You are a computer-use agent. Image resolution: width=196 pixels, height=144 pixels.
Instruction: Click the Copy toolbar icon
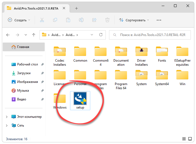(55, 20)
